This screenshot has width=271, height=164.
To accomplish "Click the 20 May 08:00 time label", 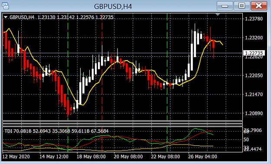I will tap(128, 157).
